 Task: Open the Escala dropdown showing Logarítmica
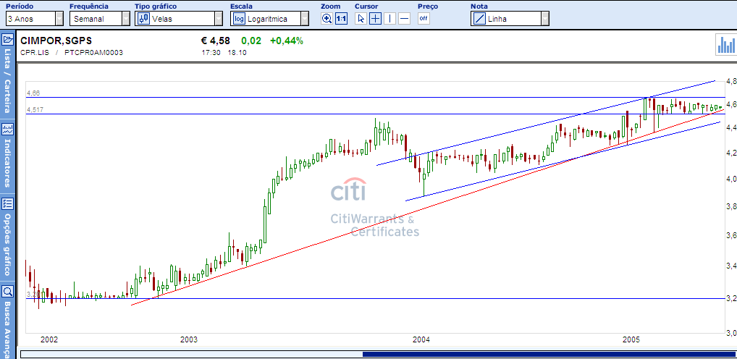(270, 19)
